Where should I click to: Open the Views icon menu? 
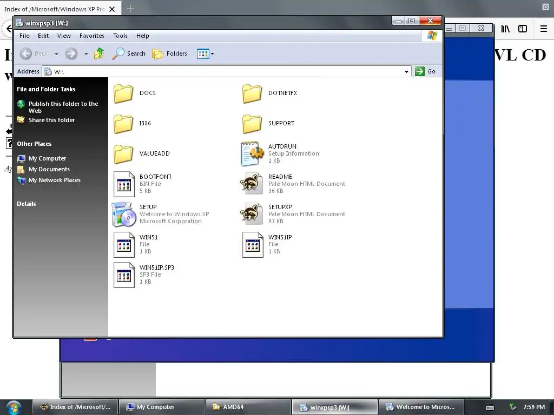pos(205,54)
